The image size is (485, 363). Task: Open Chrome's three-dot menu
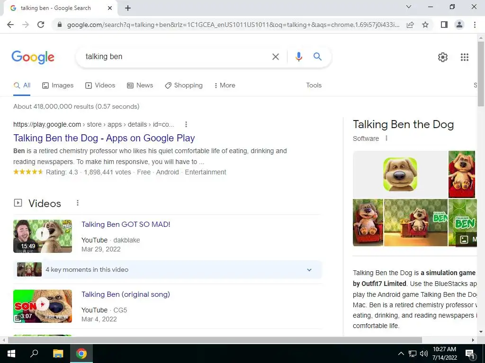pos(475,25)
